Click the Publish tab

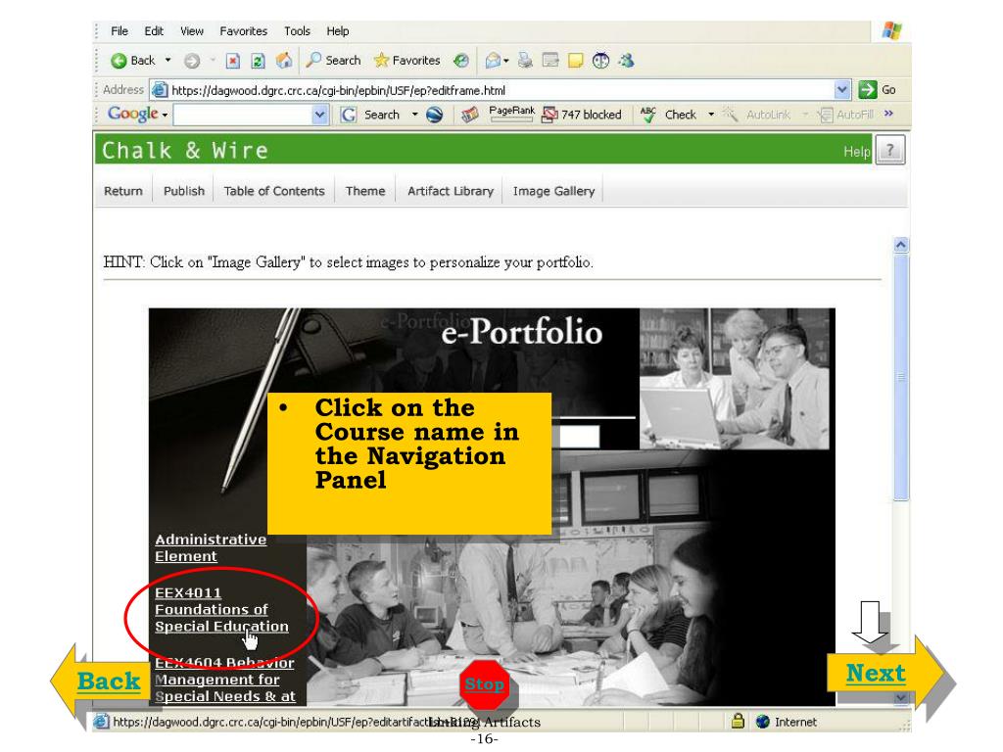(x=183, y=191)
